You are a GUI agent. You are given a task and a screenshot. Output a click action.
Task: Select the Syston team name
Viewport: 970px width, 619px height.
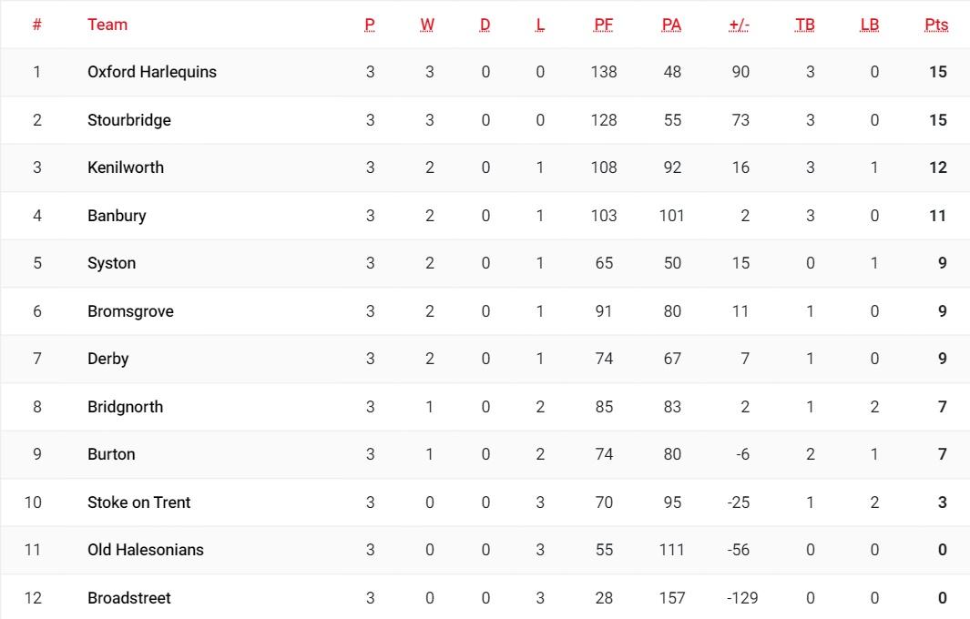112,263
